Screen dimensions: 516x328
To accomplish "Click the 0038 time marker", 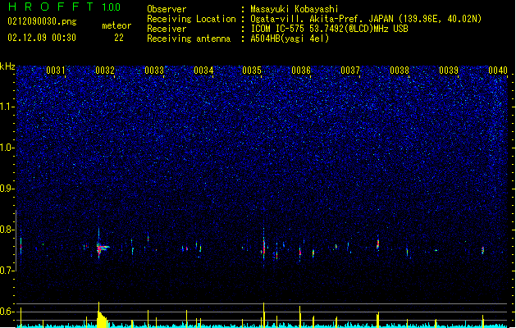I will [400, 71].
